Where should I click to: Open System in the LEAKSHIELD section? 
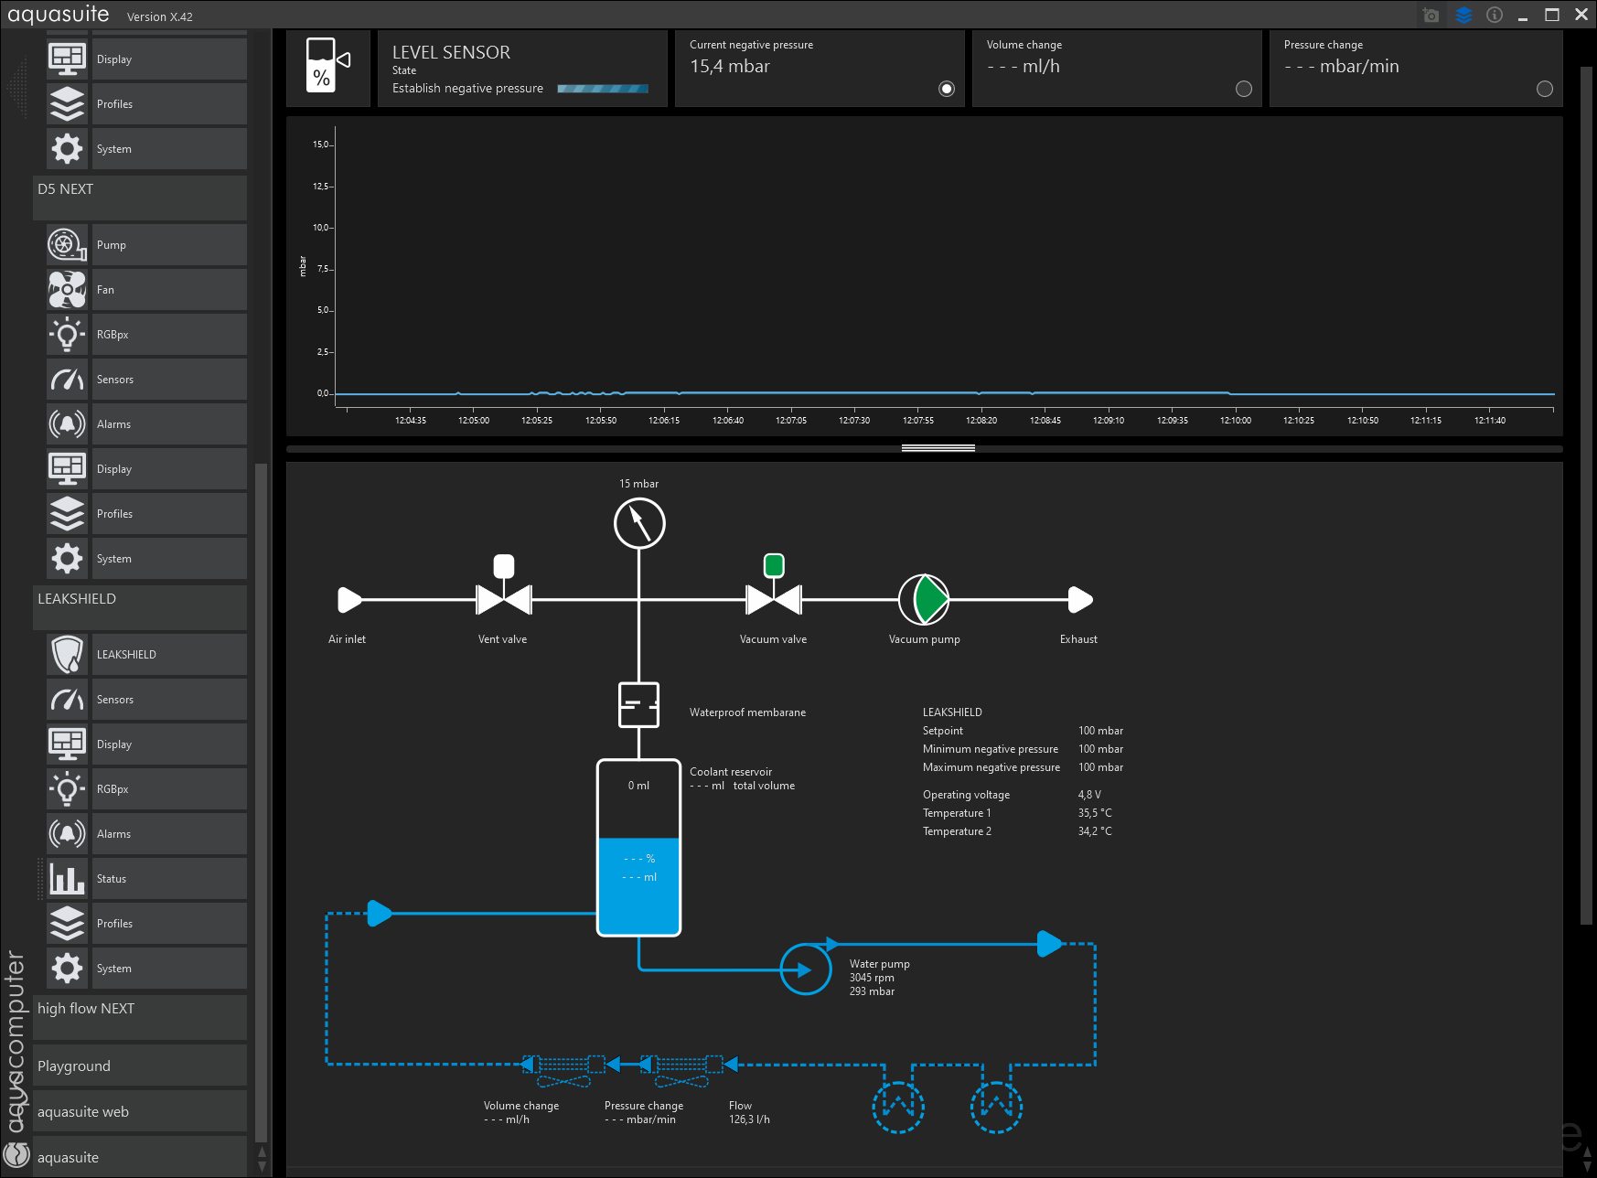pos(146,969)
